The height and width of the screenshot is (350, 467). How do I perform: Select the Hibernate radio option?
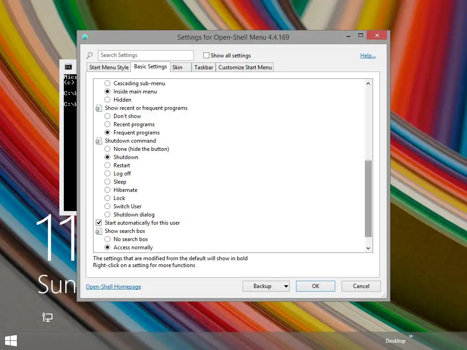(x=108, y=190)
